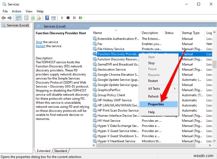Viewport: 217px width, 159px height.
Task: Sort by the Status column header
Action: click(x=172, y=33)
